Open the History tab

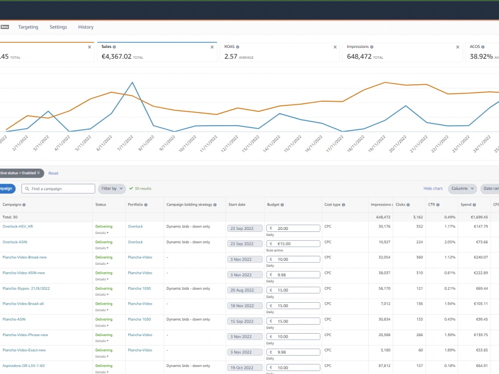pos(86,27)
